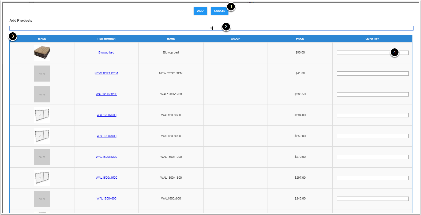This screenshot has height=215, width=421.
Task: Click the WAL1200x900 name cell
Action: 171,136
